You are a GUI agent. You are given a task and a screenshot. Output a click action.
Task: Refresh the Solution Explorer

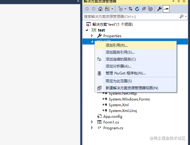point(137,9)
